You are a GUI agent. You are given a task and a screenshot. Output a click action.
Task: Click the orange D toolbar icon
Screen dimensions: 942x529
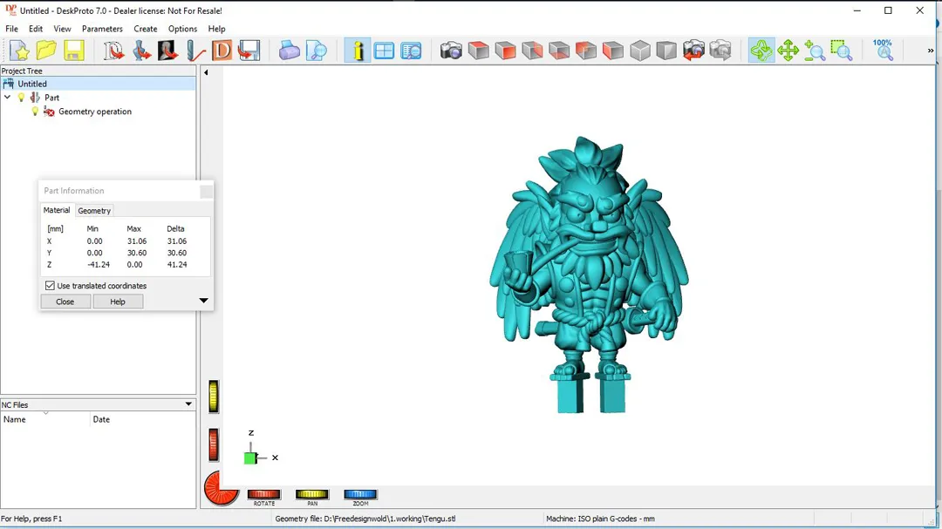click(222, 51)
